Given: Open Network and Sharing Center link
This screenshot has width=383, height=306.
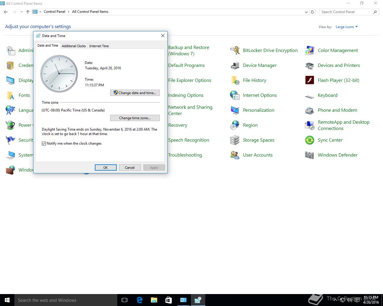Looking at the screenshot, I should tap(190, 110).
